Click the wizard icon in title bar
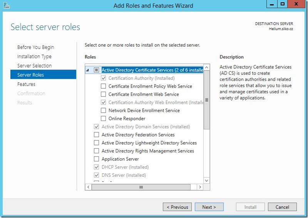Image resolution: width=308 pixels, height=218 pixels. click(x=5, y=5)
